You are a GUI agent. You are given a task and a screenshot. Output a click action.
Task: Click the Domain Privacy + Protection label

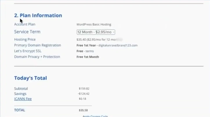[x=37, y=57]
